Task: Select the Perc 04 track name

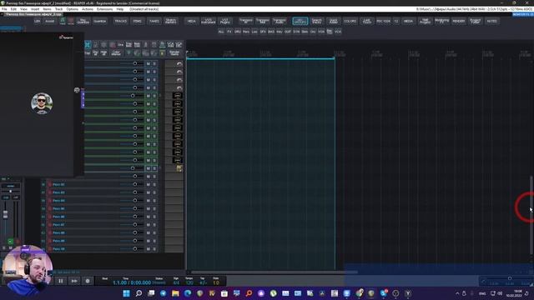Action: [x=58, y=201]
